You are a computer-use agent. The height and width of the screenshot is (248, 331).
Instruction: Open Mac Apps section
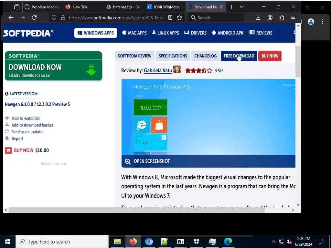coord(134,33)
